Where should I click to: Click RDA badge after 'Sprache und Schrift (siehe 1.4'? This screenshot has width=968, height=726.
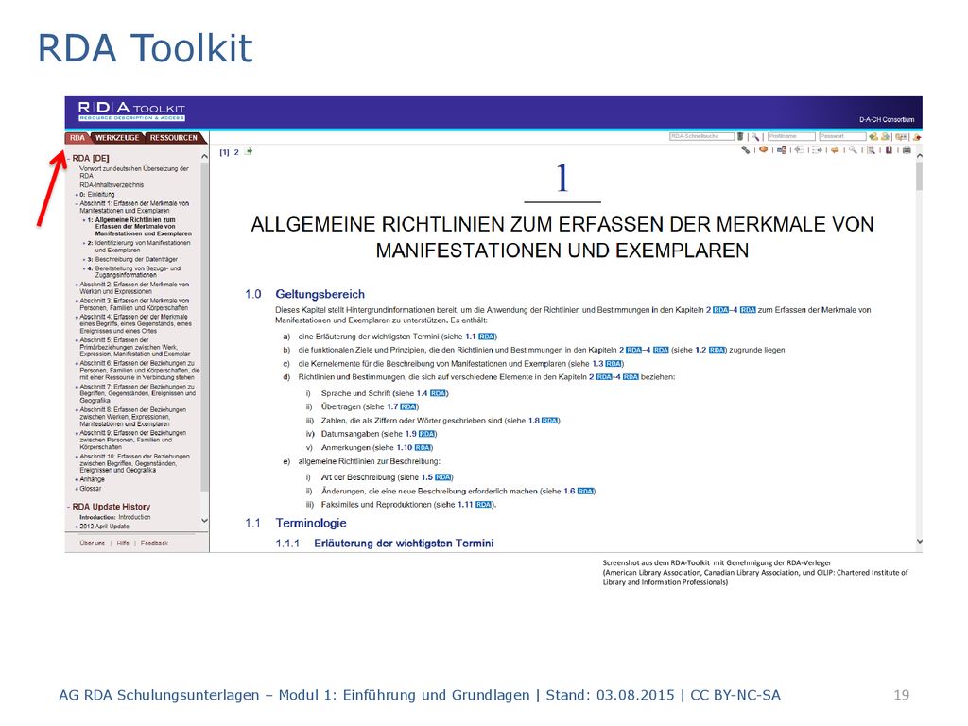[x=438, y=393]
